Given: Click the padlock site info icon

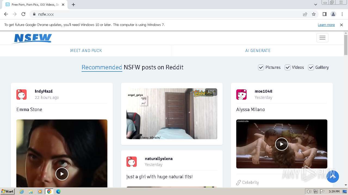Looking at the screenshot, I should point(34,14).
